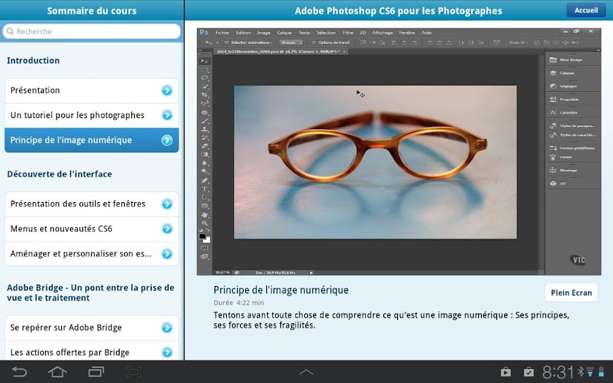Image resolution: width=613 pixels, height=383 pixels.
Task: Open Aménager et personnaliser son espace lesson
Action: pyautogui.click(x=91, y=254)
